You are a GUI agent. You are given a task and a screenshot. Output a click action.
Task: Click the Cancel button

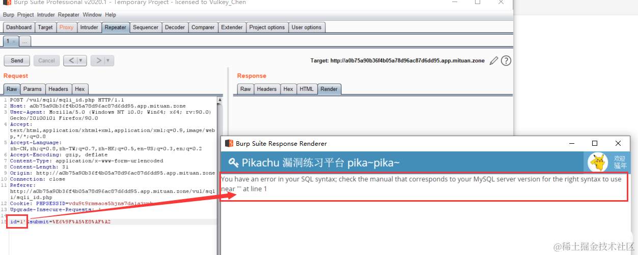[46, 60]
